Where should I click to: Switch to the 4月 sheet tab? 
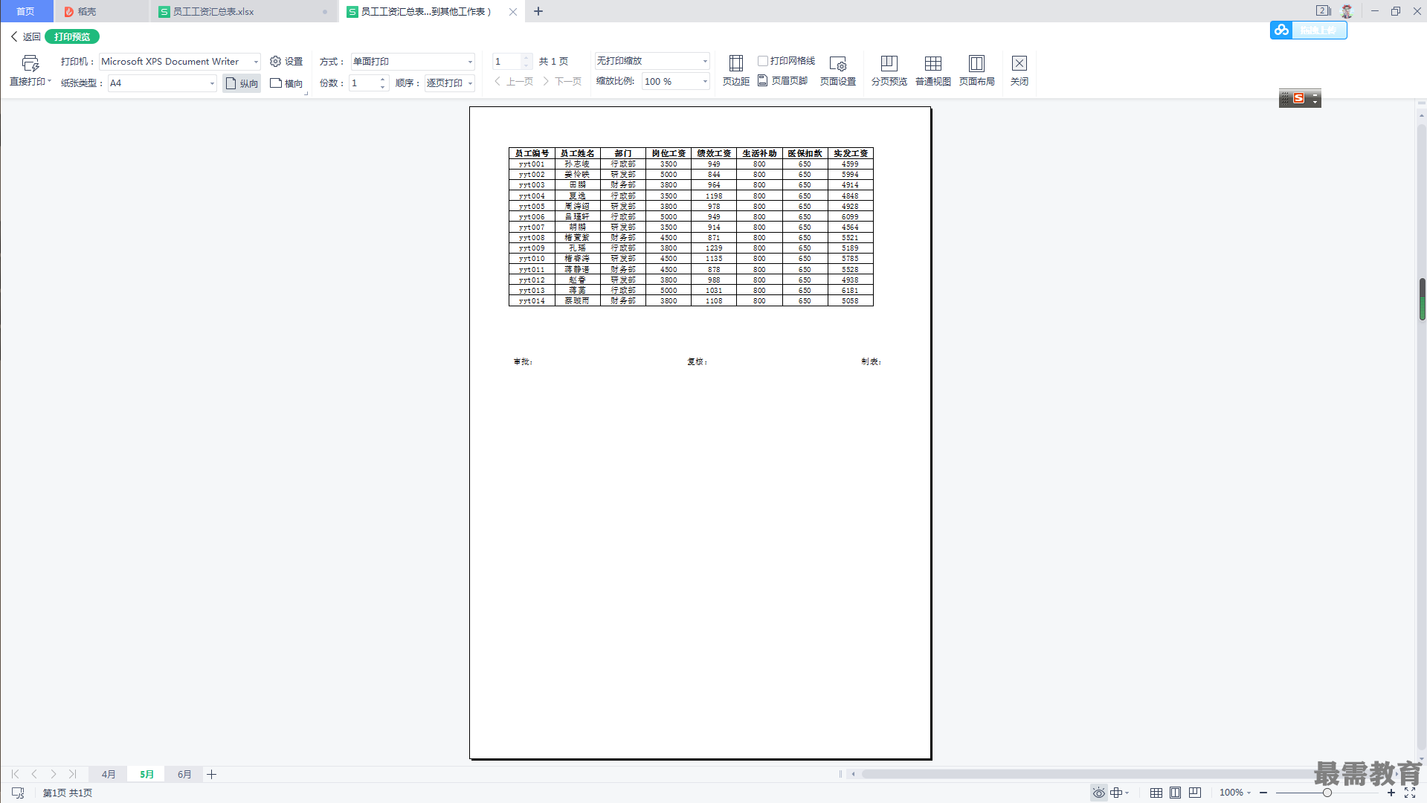pyautogui.click(x=109, y=774)
